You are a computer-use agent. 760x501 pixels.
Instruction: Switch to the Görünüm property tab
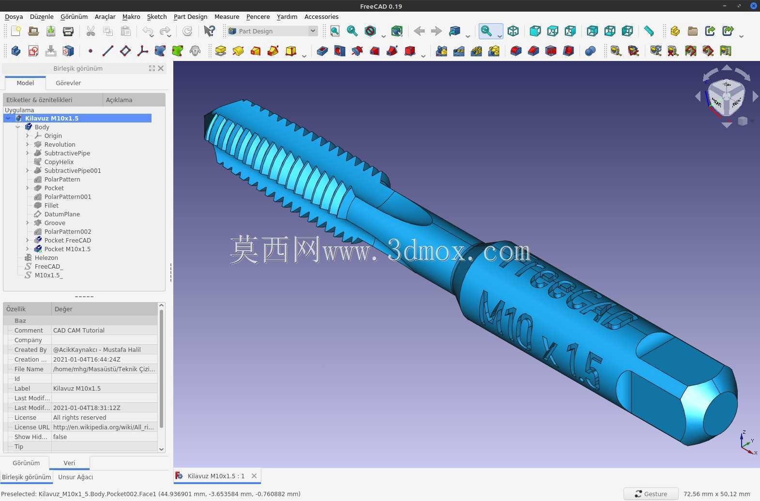coord(26,463)
